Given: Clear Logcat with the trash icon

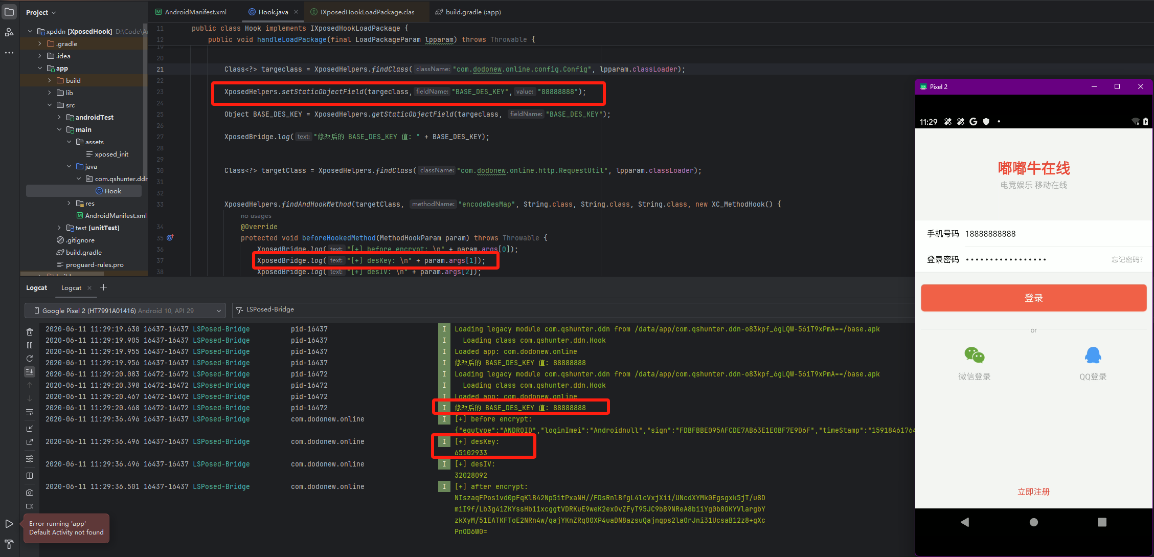Looking at the screenshot, I should [x=30, y=332].
